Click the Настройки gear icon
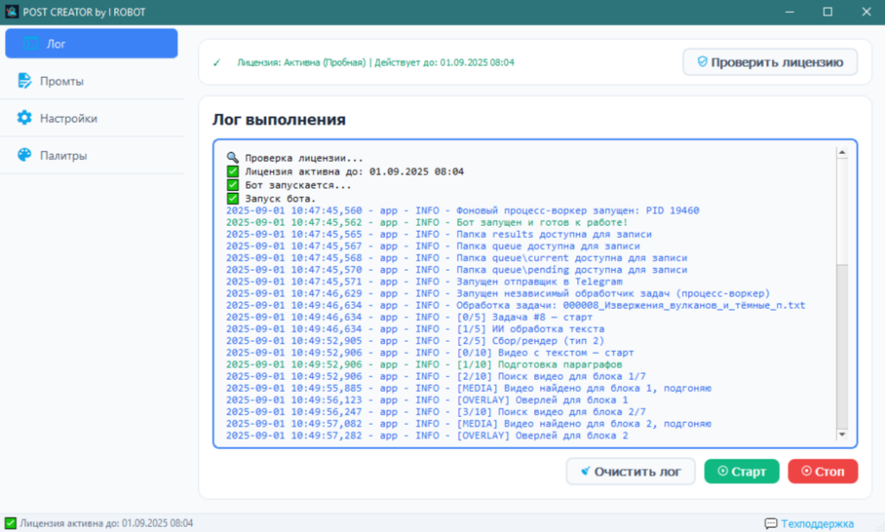Image resolution: width=885 pixels, height=532 pixels. tap(24, 119)
